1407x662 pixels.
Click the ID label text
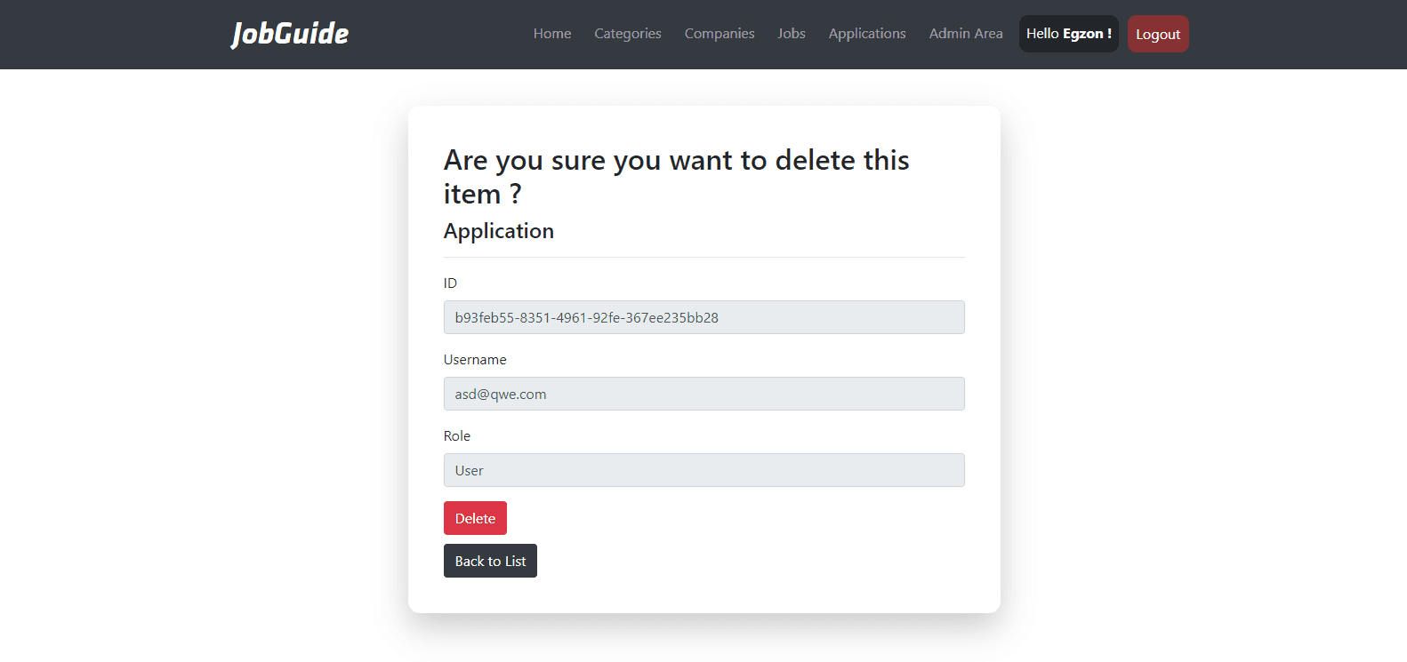[x=450, y=283]
